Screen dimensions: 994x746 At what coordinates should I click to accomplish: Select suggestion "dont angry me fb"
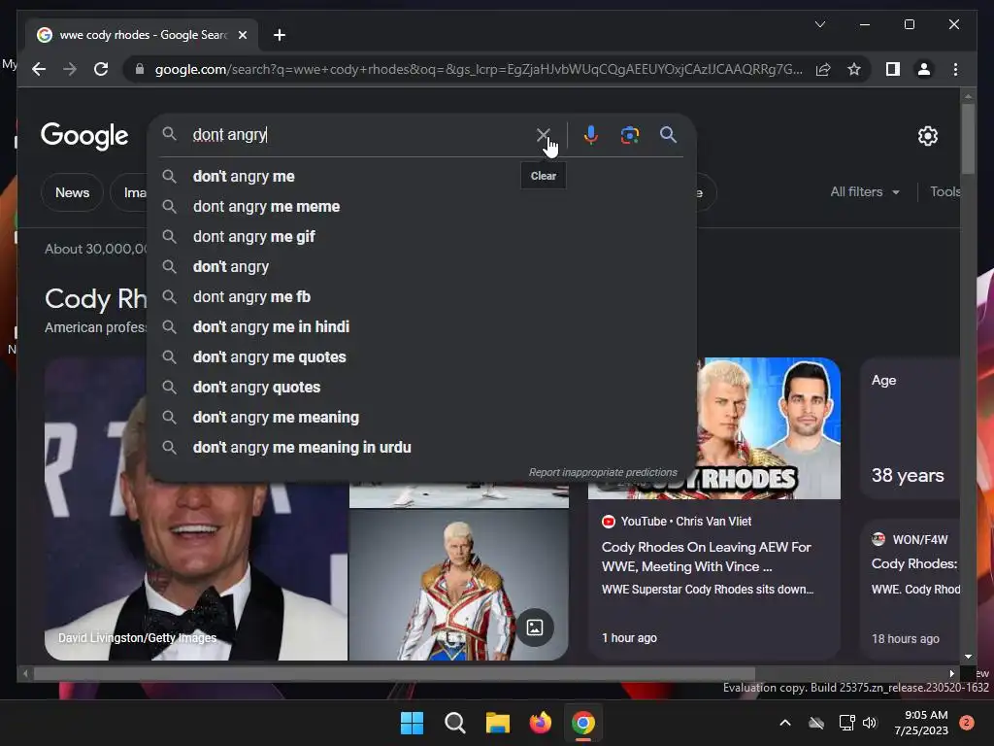[x=421, y=297]
